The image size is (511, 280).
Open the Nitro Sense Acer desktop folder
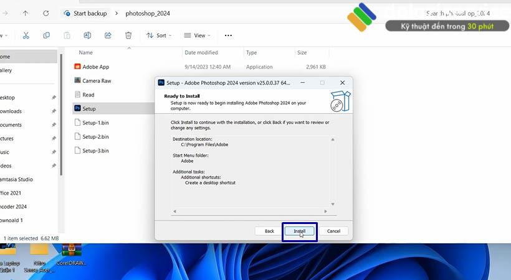click(39, 258)
